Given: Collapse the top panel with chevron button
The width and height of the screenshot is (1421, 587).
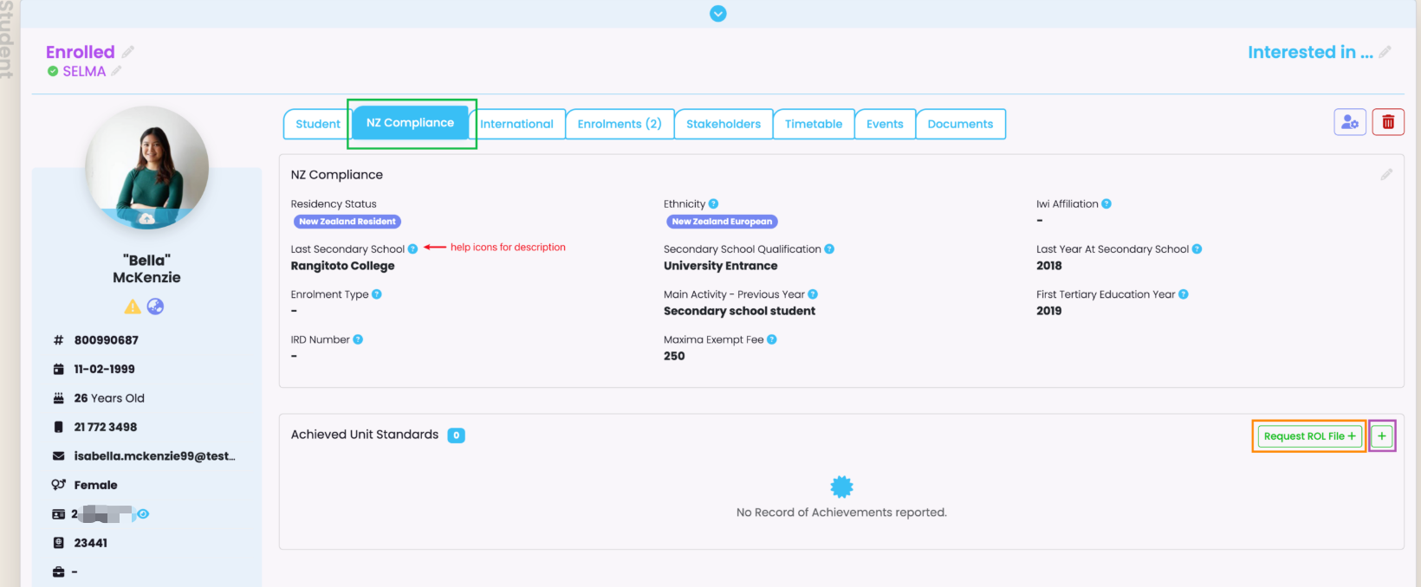Looking at the screenshot, I should click(x=718, y=14).
